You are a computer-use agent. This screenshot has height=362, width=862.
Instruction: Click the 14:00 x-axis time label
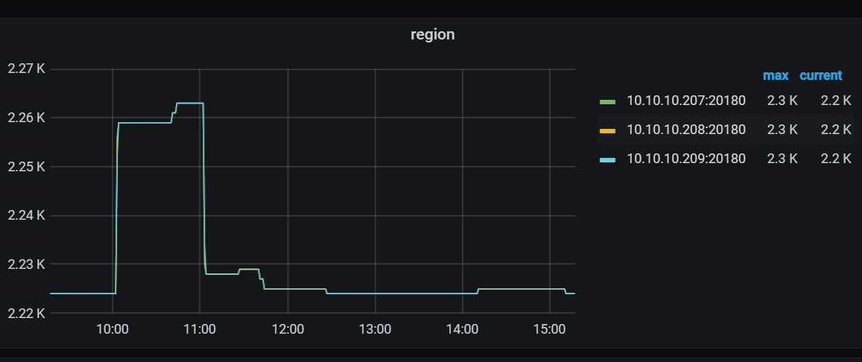pyautogui.click(x=463, y=329)
